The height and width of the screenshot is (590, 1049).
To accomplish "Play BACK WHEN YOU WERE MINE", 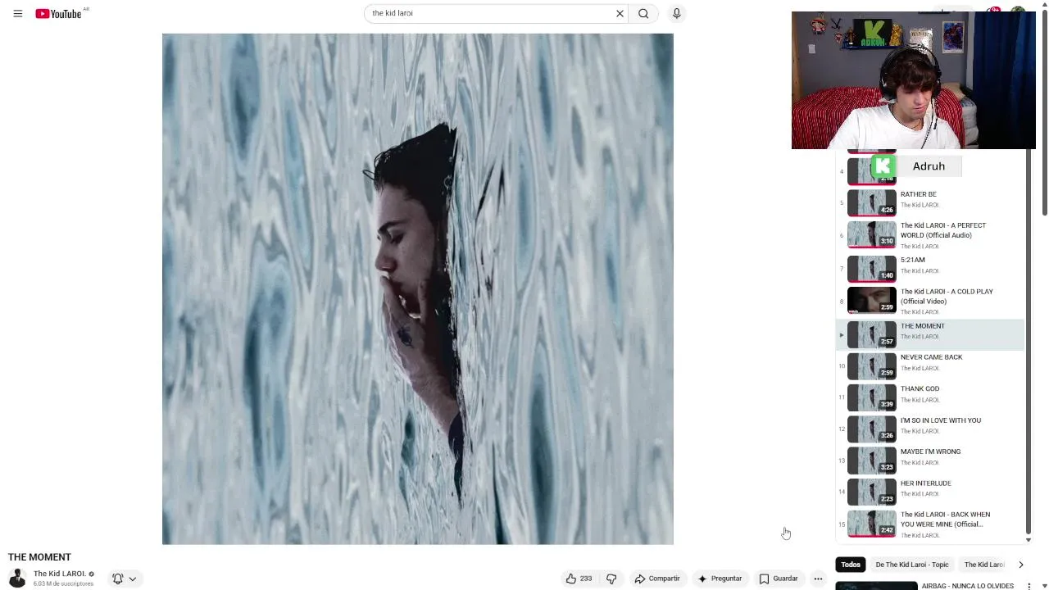I will 930,524.
